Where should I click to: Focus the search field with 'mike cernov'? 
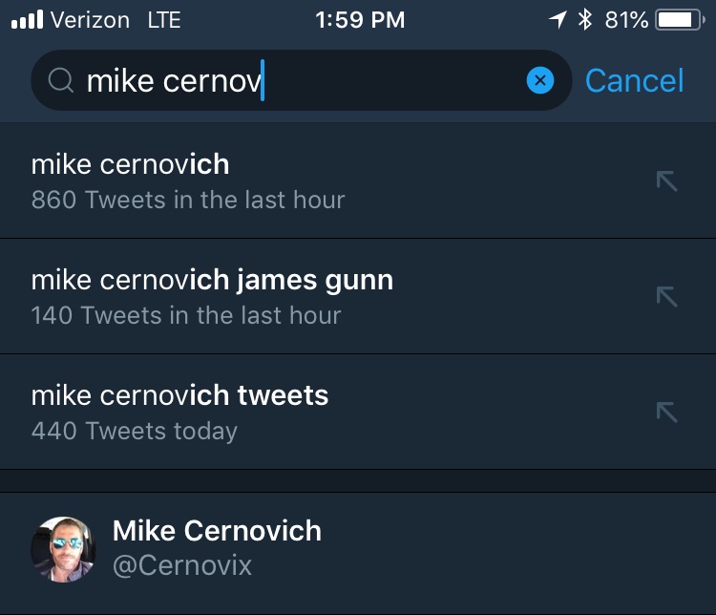click(302, 80)
